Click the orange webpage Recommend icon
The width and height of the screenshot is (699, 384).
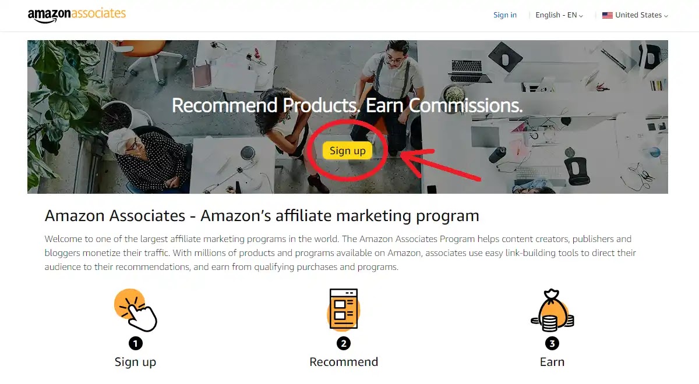(x=344, y=309)
